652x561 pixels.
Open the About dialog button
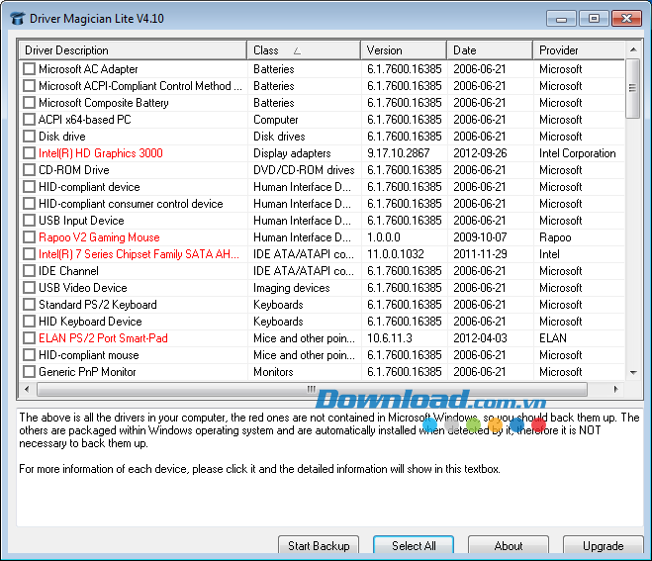tap(509, 545)
